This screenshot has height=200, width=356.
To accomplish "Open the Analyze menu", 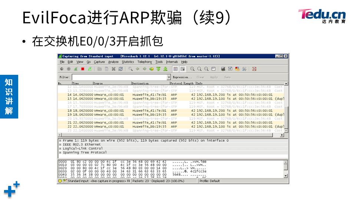I will (113, 62).
